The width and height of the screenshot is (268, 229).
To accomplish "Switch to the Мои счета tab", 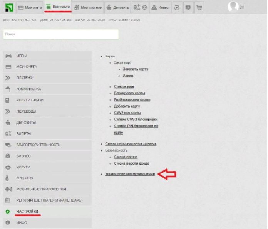I will (30, 7).
